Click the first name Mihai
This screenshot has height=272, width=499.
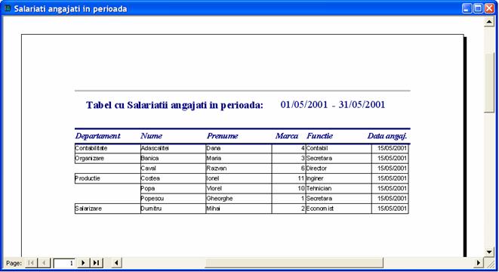pos(213,209)
